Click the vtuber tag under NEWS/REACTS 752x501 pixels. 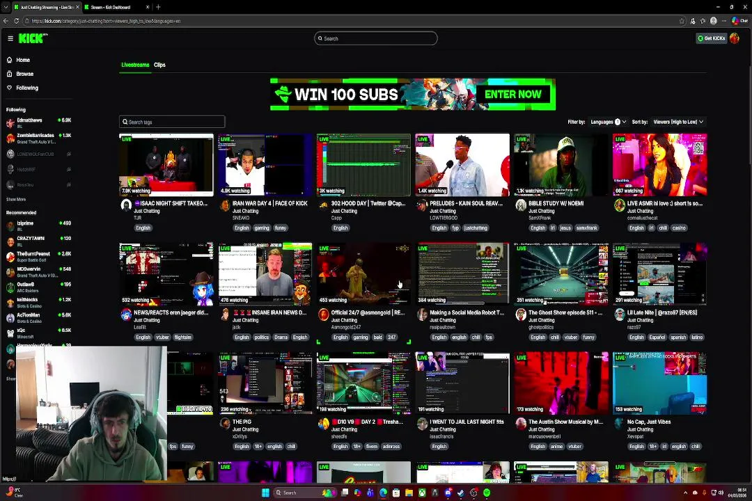point(162,337)
